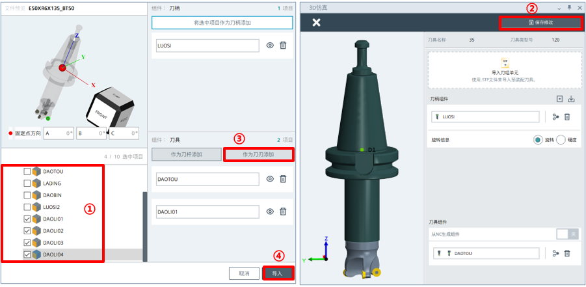
Task: Select the radio button right of 旋转
Action: pos(561,140)
